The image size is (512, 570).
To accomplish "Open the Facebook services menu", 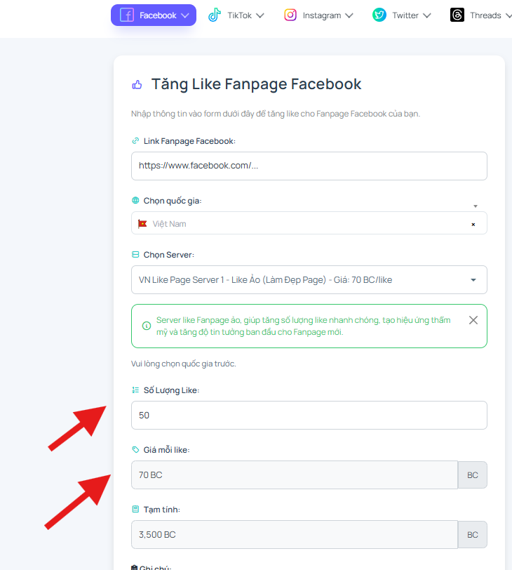I will click(x=153, y=15).
